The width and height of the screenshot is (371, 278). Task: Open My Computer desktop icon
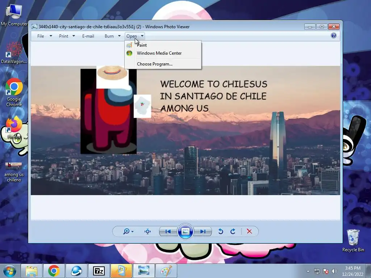coord(14,15)
